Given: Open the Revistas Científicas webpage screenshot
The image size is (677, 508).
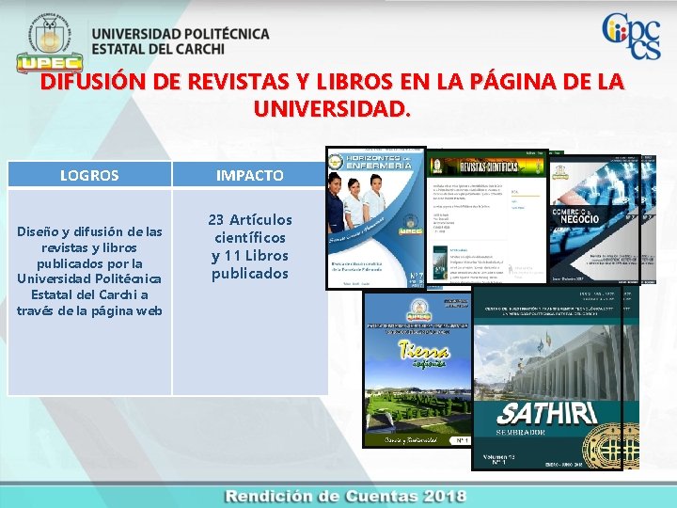Looking at the screenshot, I should pyautogui.click(x=487, y=217).
